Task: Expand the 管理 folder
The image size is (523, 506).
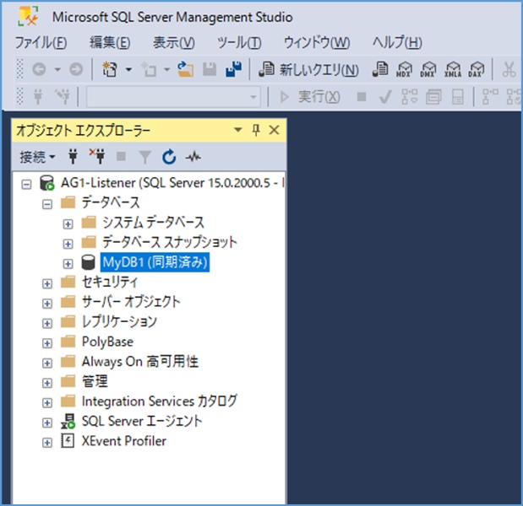Action: click(x=47, y=383)
